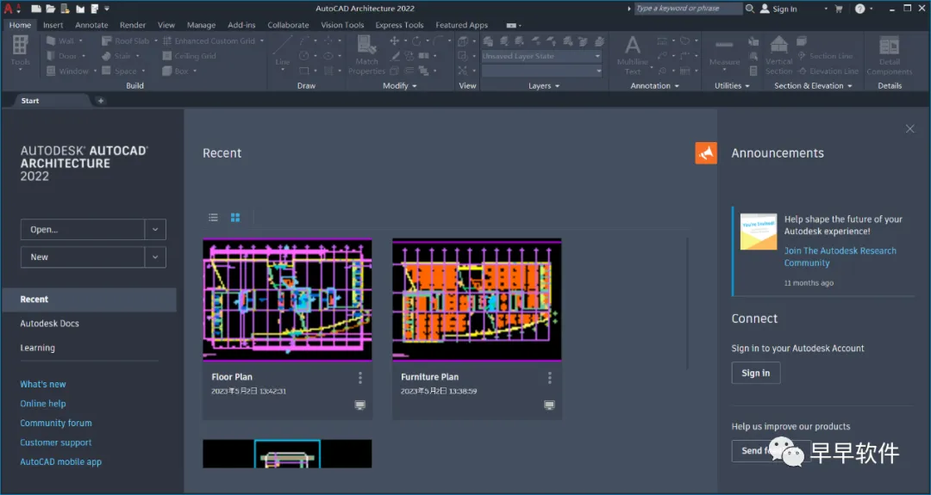Open the AutoCAD mobile app link
This screenshot has width=931, height=495.
pos(60,461)
